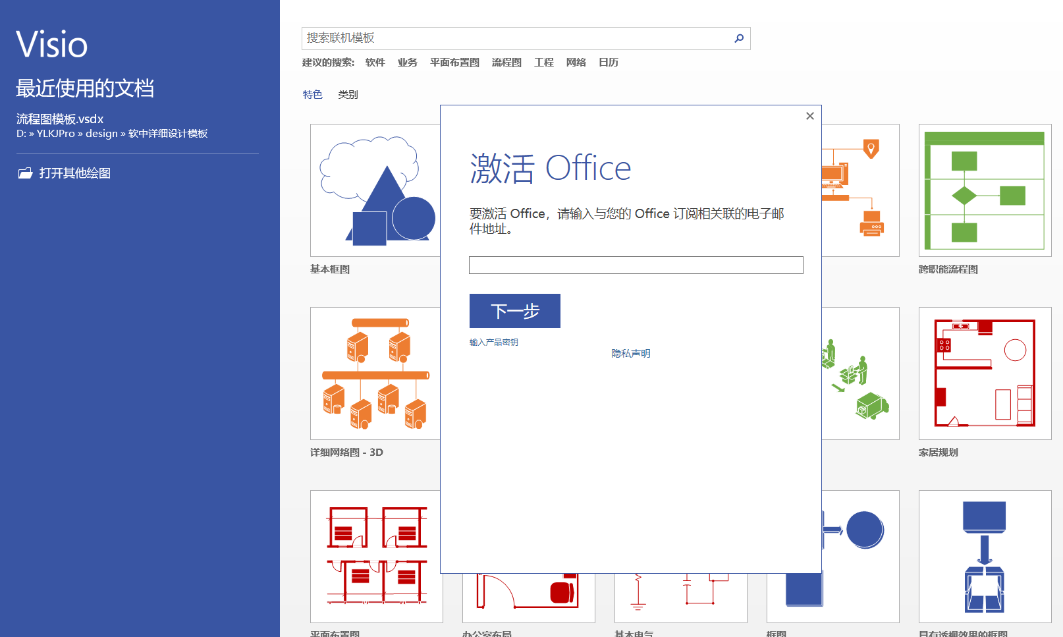The height and width of the screenshot is (637, 1063).
Task: Click the 详细网络图 - 3D label
Action: tap(346, 453)
